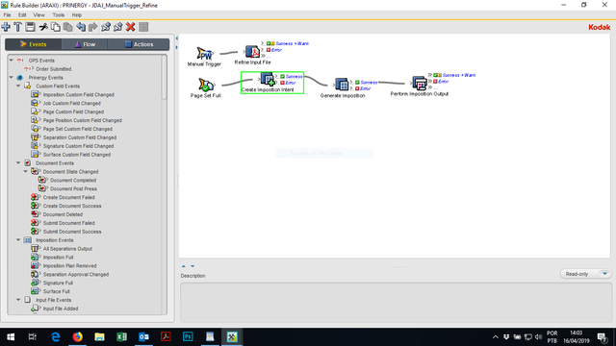
Task: Open the Help menu
Action: point(77,15)
